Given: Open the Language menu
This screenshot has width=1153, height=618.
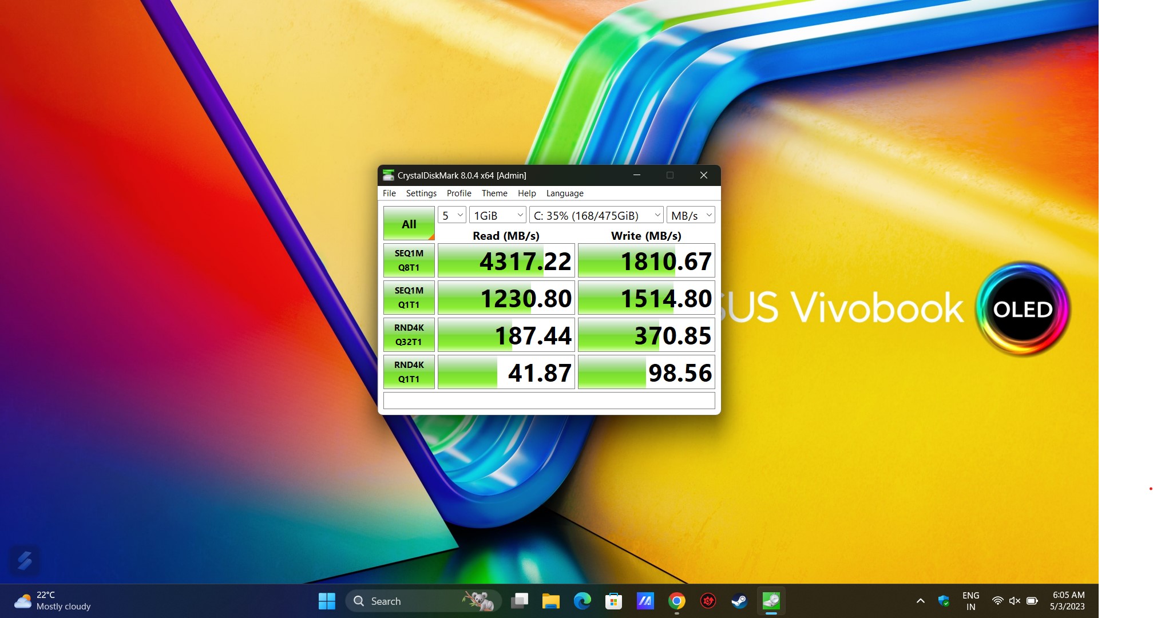Looking at the screenshot, I should pyautogui.click(x=565, y=193).
